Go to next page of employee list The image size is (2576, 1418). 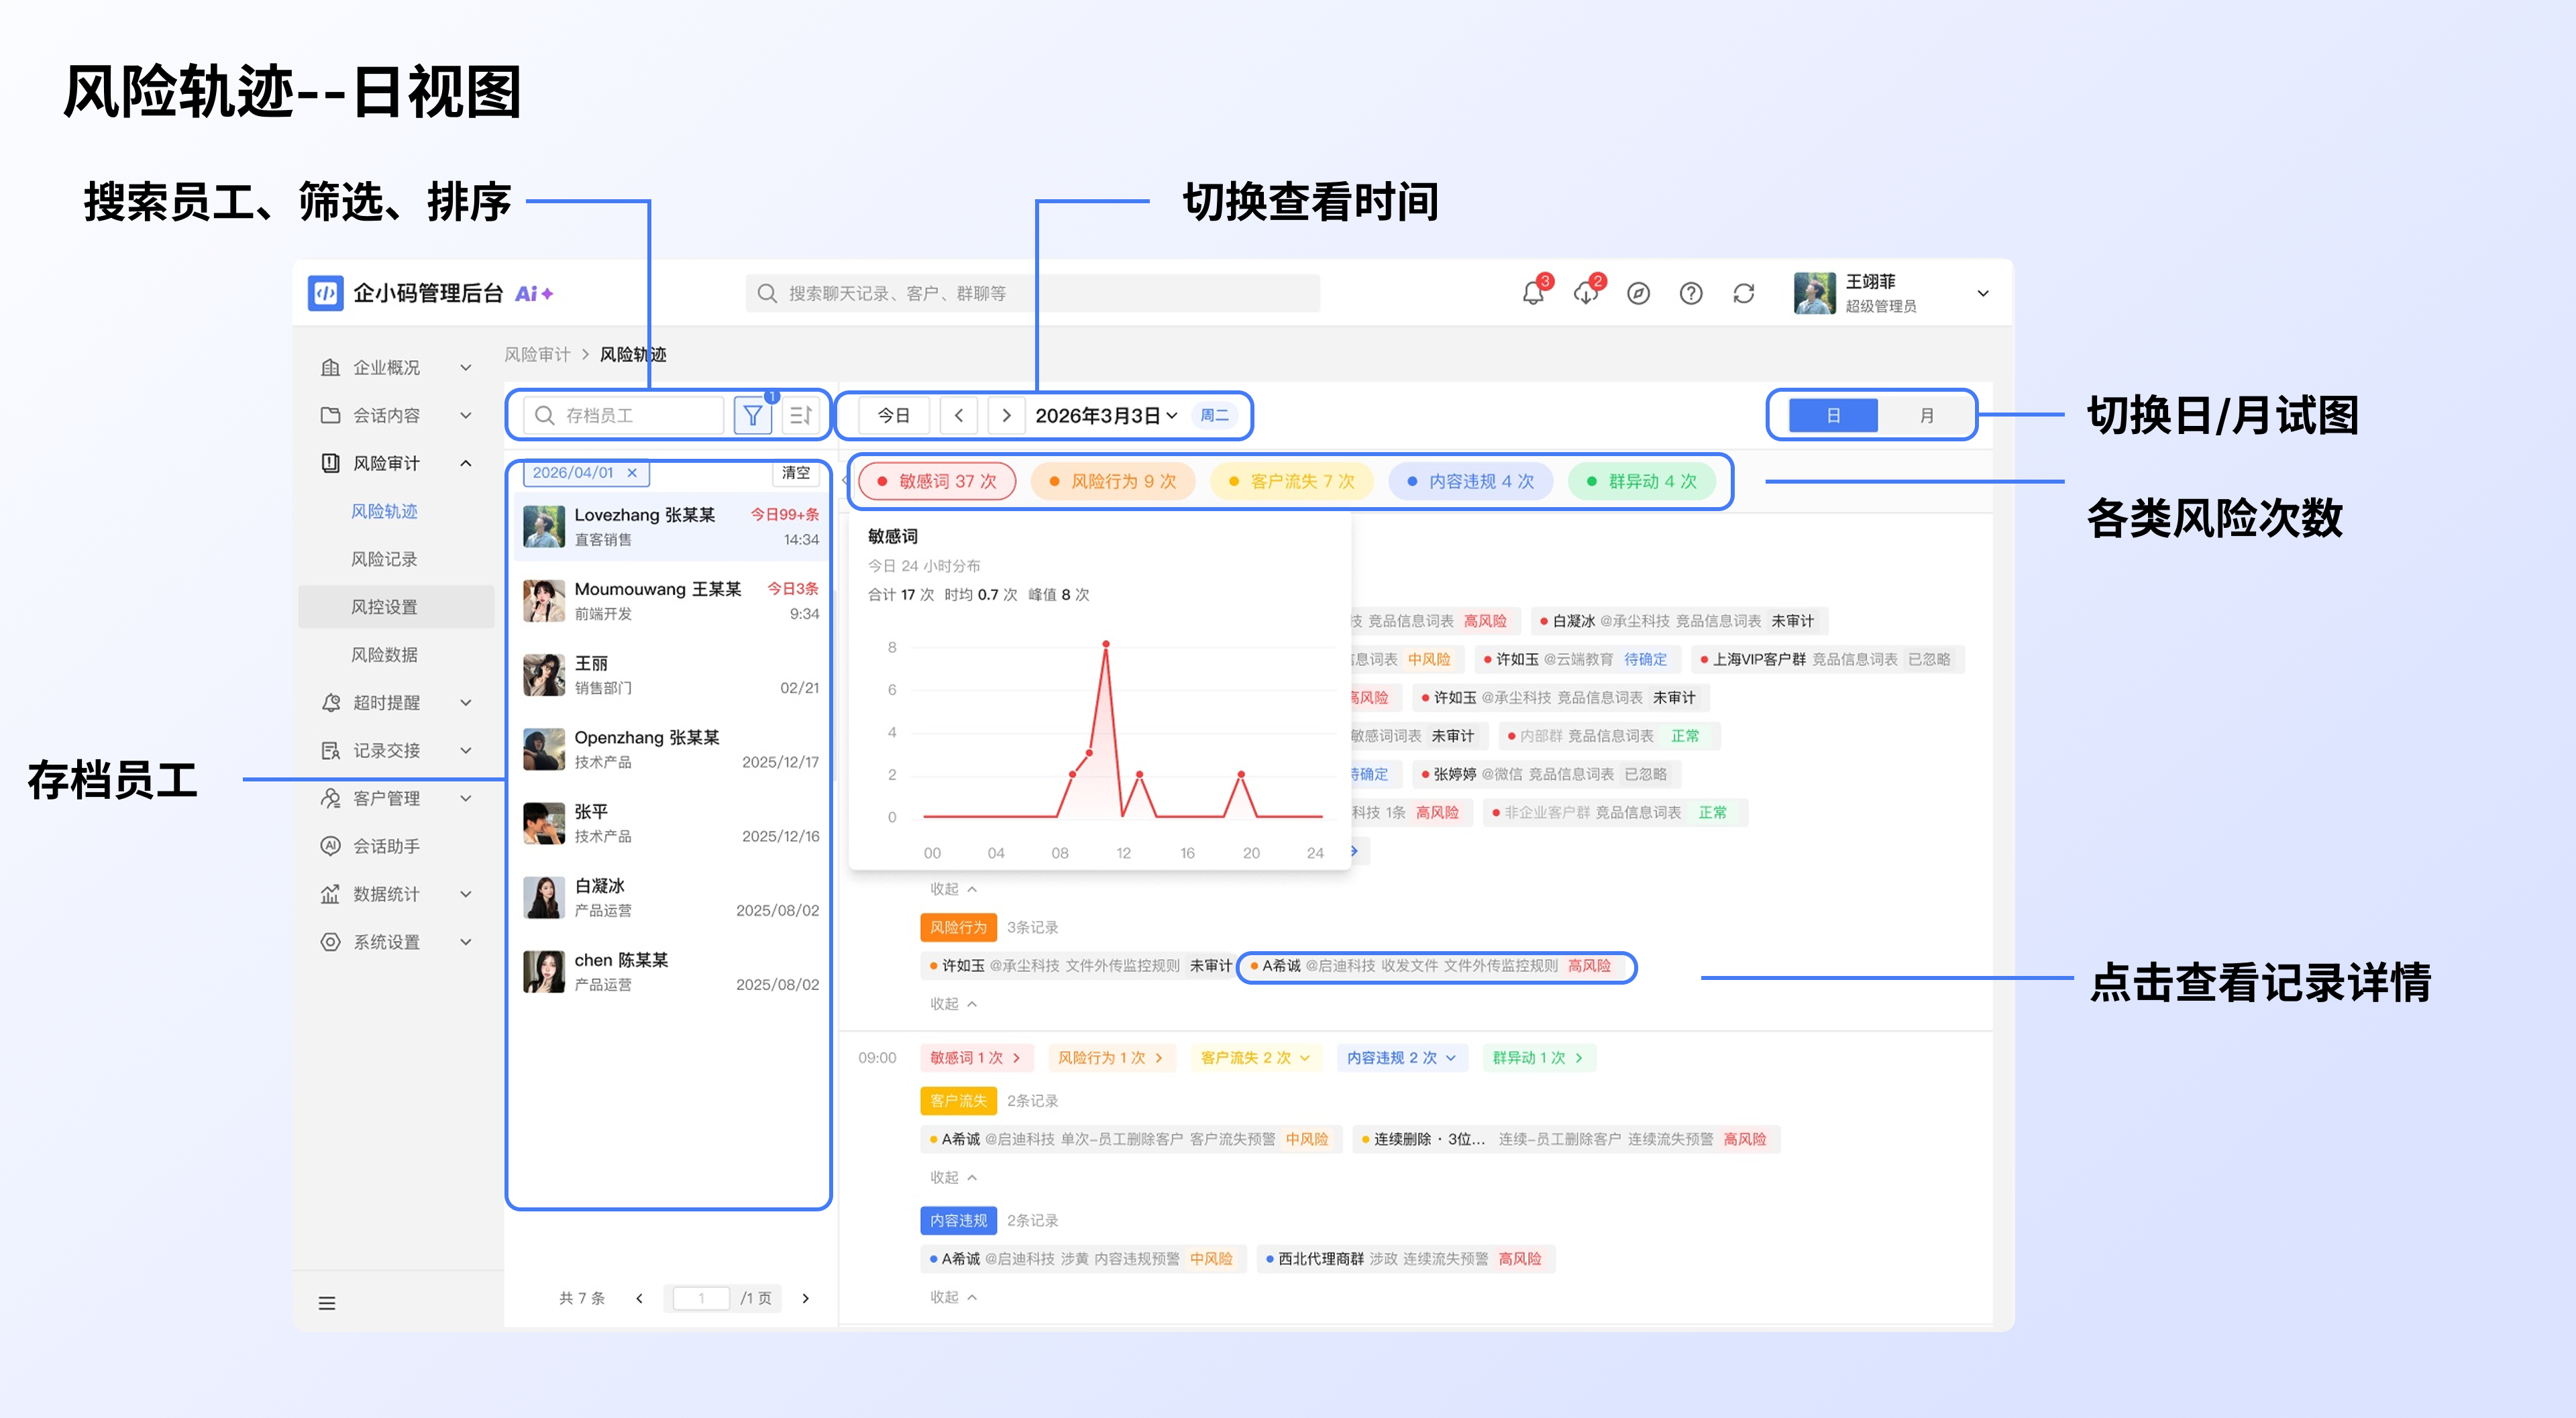805,1298
